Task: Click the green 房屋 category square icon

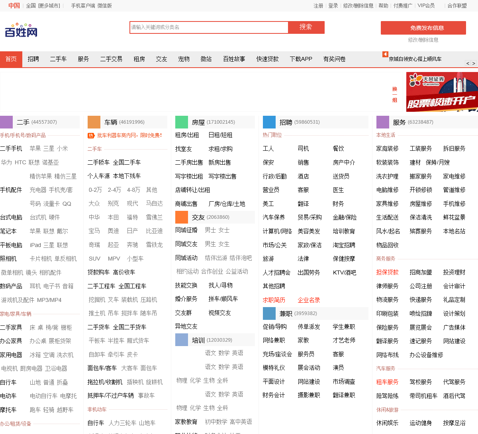Action: tap(181, 122)
